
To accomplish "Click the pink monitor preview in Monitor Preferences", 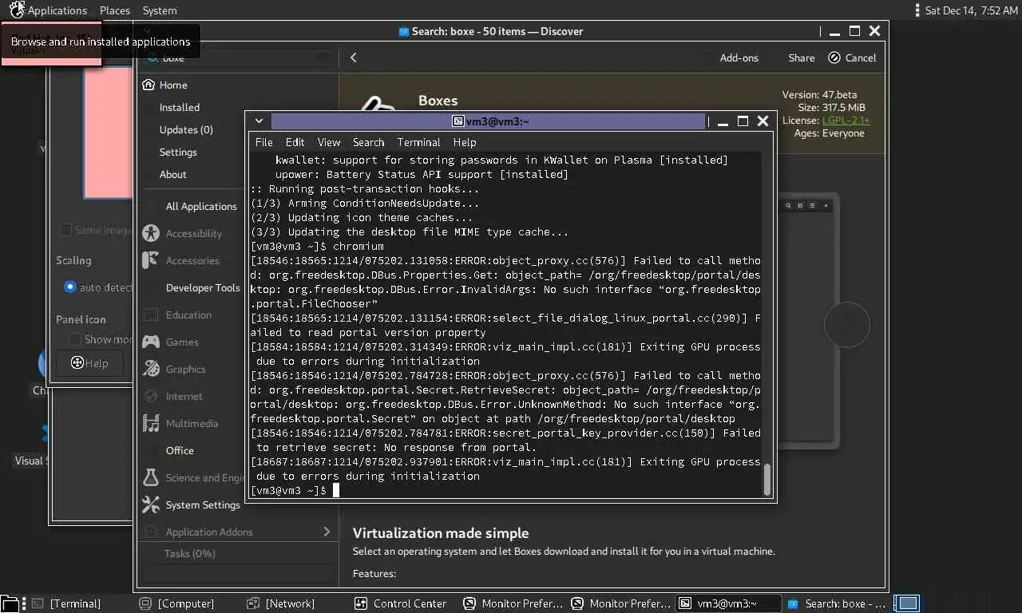I will tap(108, 132).
